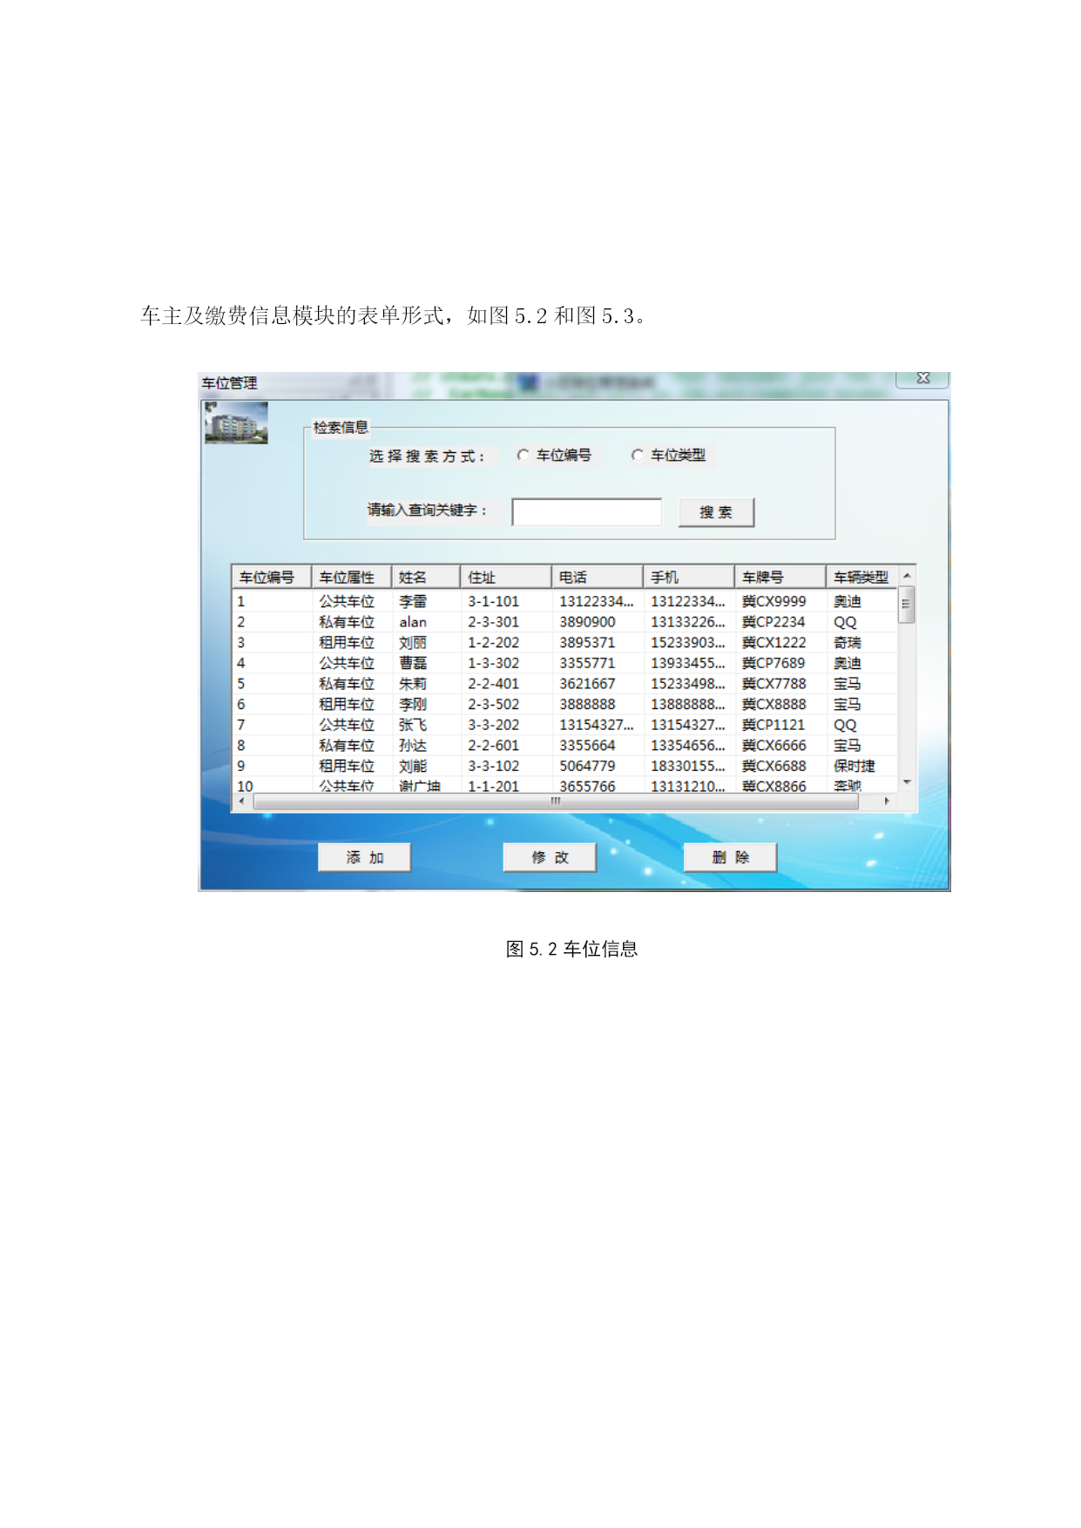Click the 搜索 search button
Image resolution: width=1081 pixels, height=1528 pixels.
pos(716,512)
